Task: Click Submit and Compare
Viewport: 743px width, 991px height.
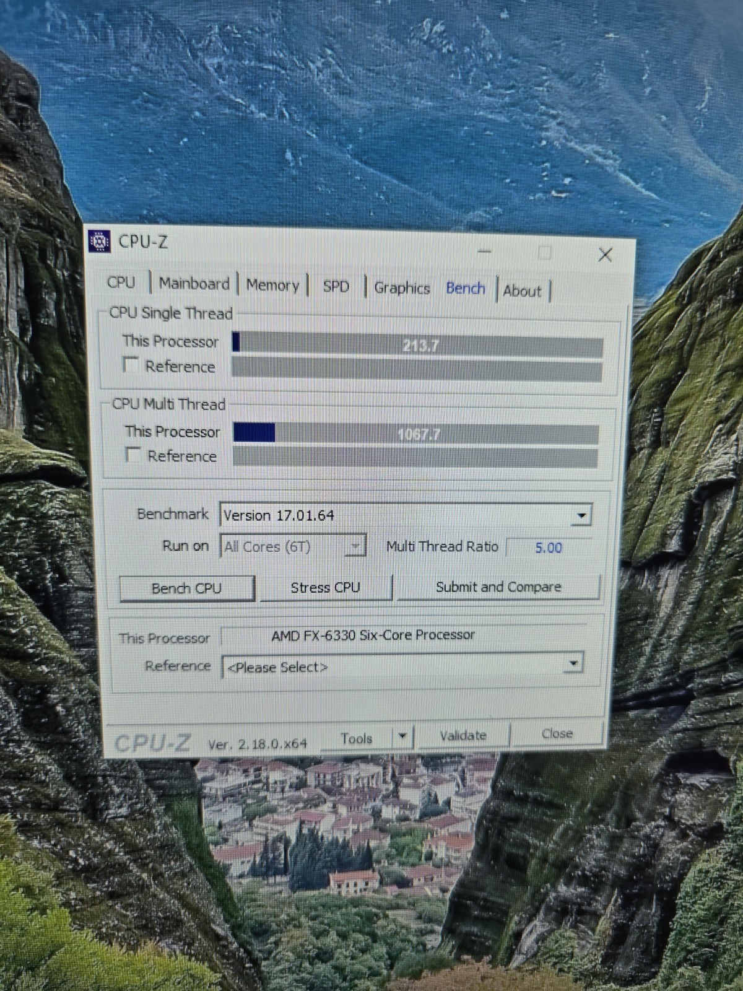Action: [x=498, y=587]
